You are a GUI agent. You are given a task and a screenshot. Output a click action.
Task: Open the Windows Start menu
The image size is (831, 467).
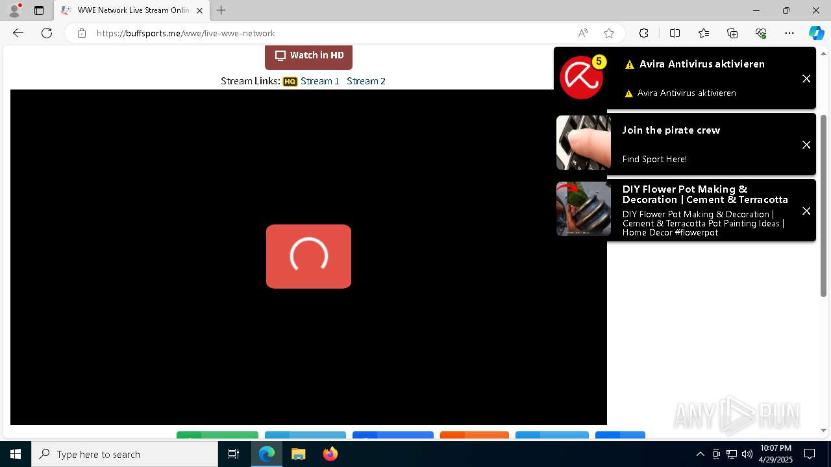point(16,454)
